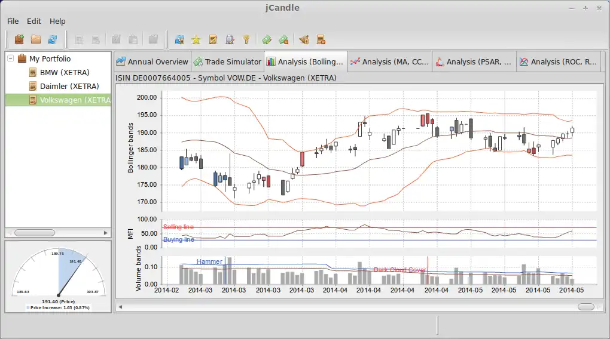Click the Volume bands axis label

[x=138, y=268]
